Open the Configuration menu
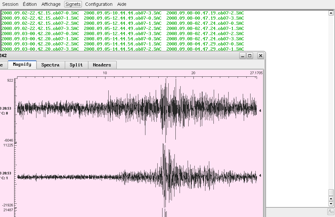This screenshot has width=335, height=217. pyautogui.click(x=99, y=4)
